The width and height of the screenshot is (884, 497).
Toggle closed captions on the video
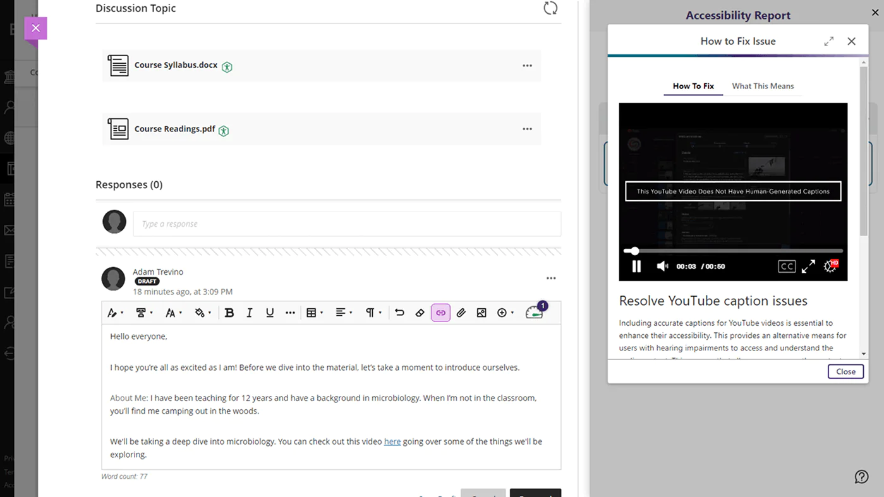[786, 266]
